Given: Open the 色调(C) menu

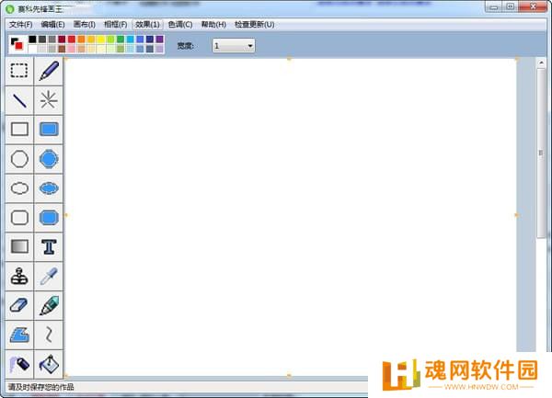Looking at the screenshot, I should (x=180, y=24).
